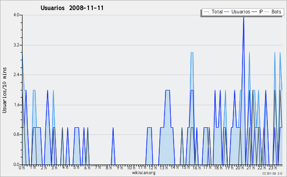Click the "0 h" x-axis label
287x177 pixels.
[x=22, y=167]
